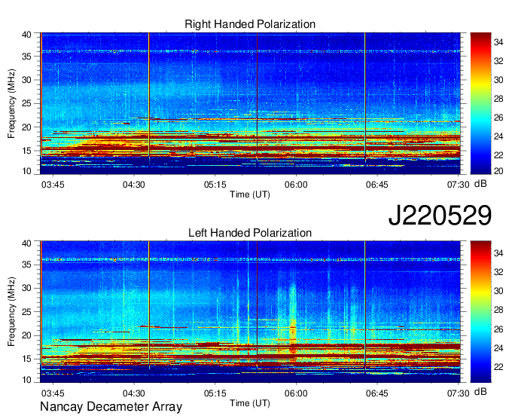
Task: Click 32 dB value on Left Handed colorbar
Action: click(x=498, y=272)
